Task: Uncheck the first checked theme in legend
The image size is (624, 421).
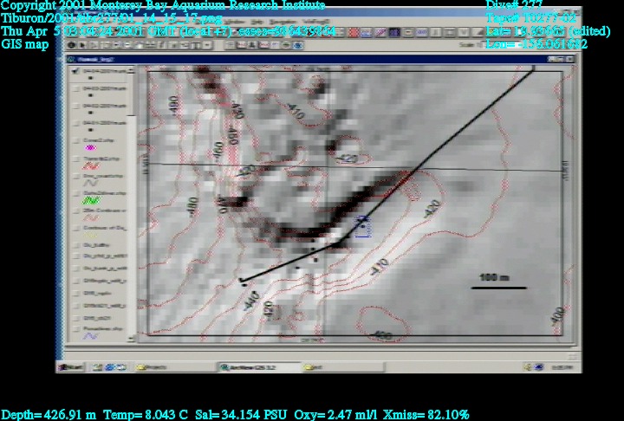Action: [76, 72]
